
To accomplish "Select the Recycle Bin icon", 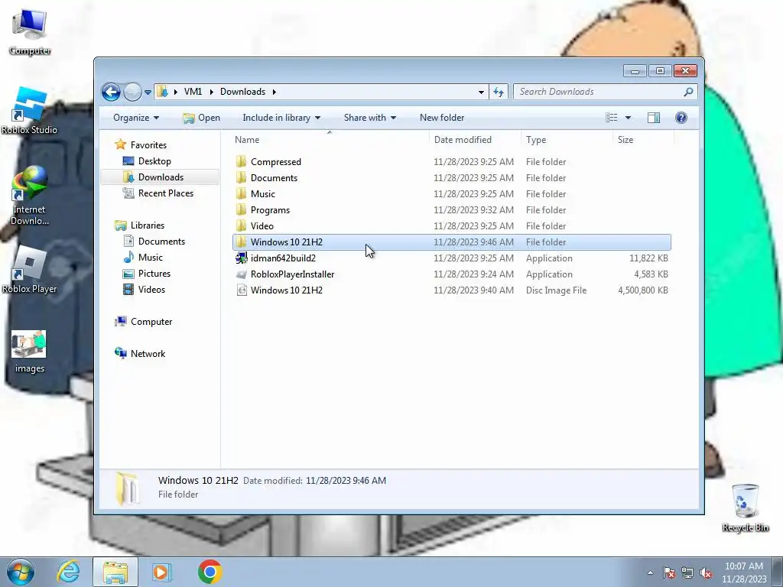I will 745,508.
